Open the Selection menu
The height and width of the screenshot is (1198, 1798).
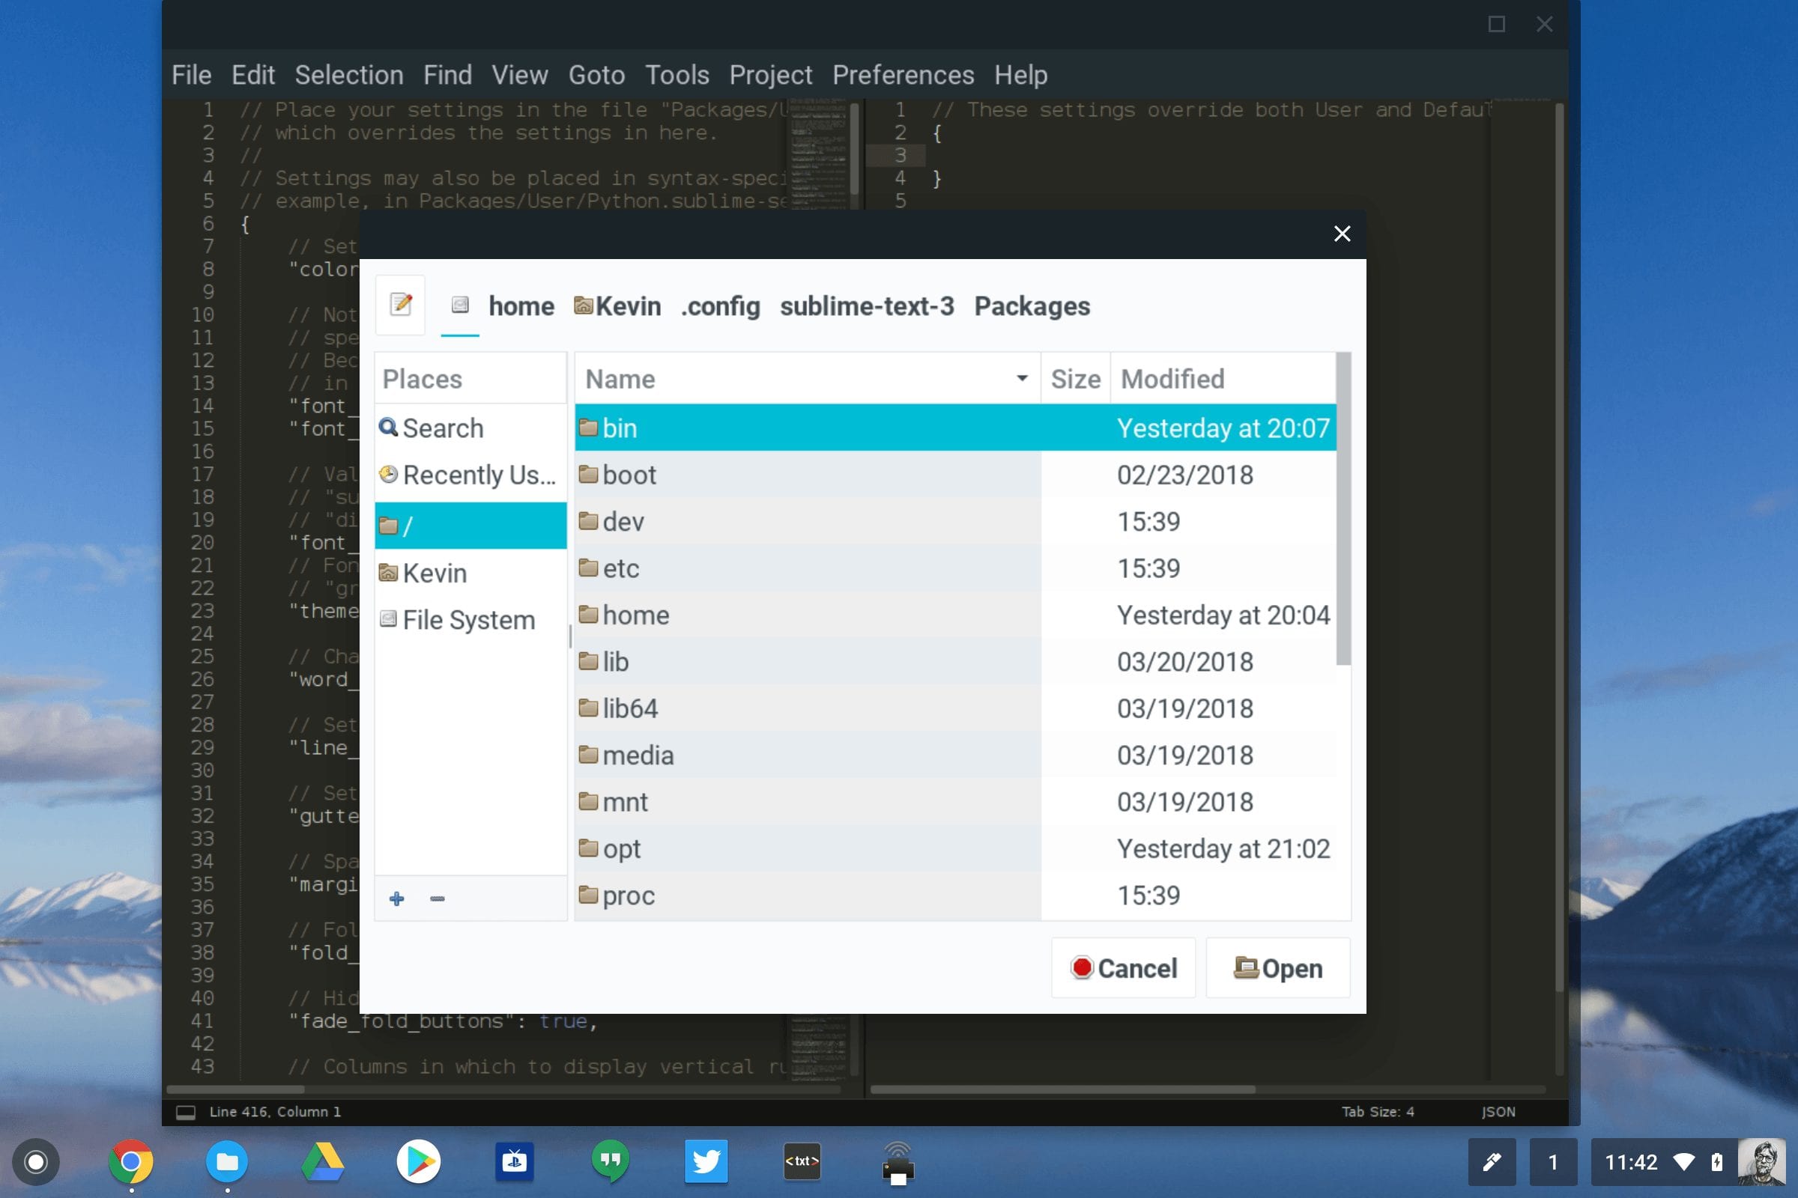point(349,75)
